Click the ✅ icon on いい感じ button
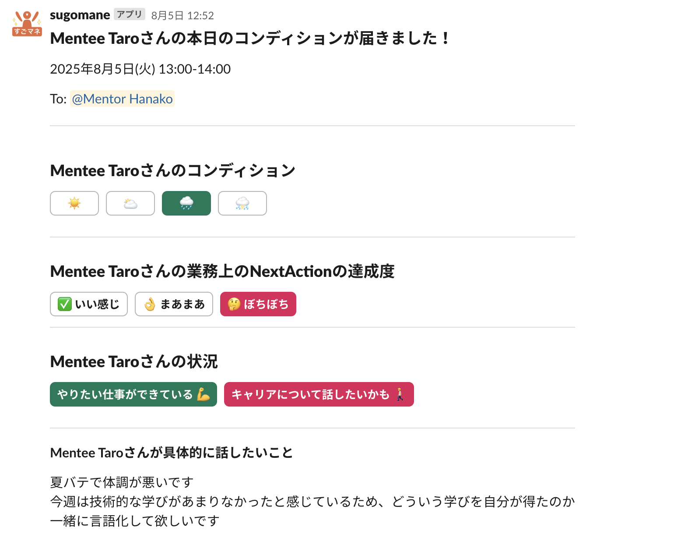This screenshot has height=538, width=681. (x=65, y=304)
